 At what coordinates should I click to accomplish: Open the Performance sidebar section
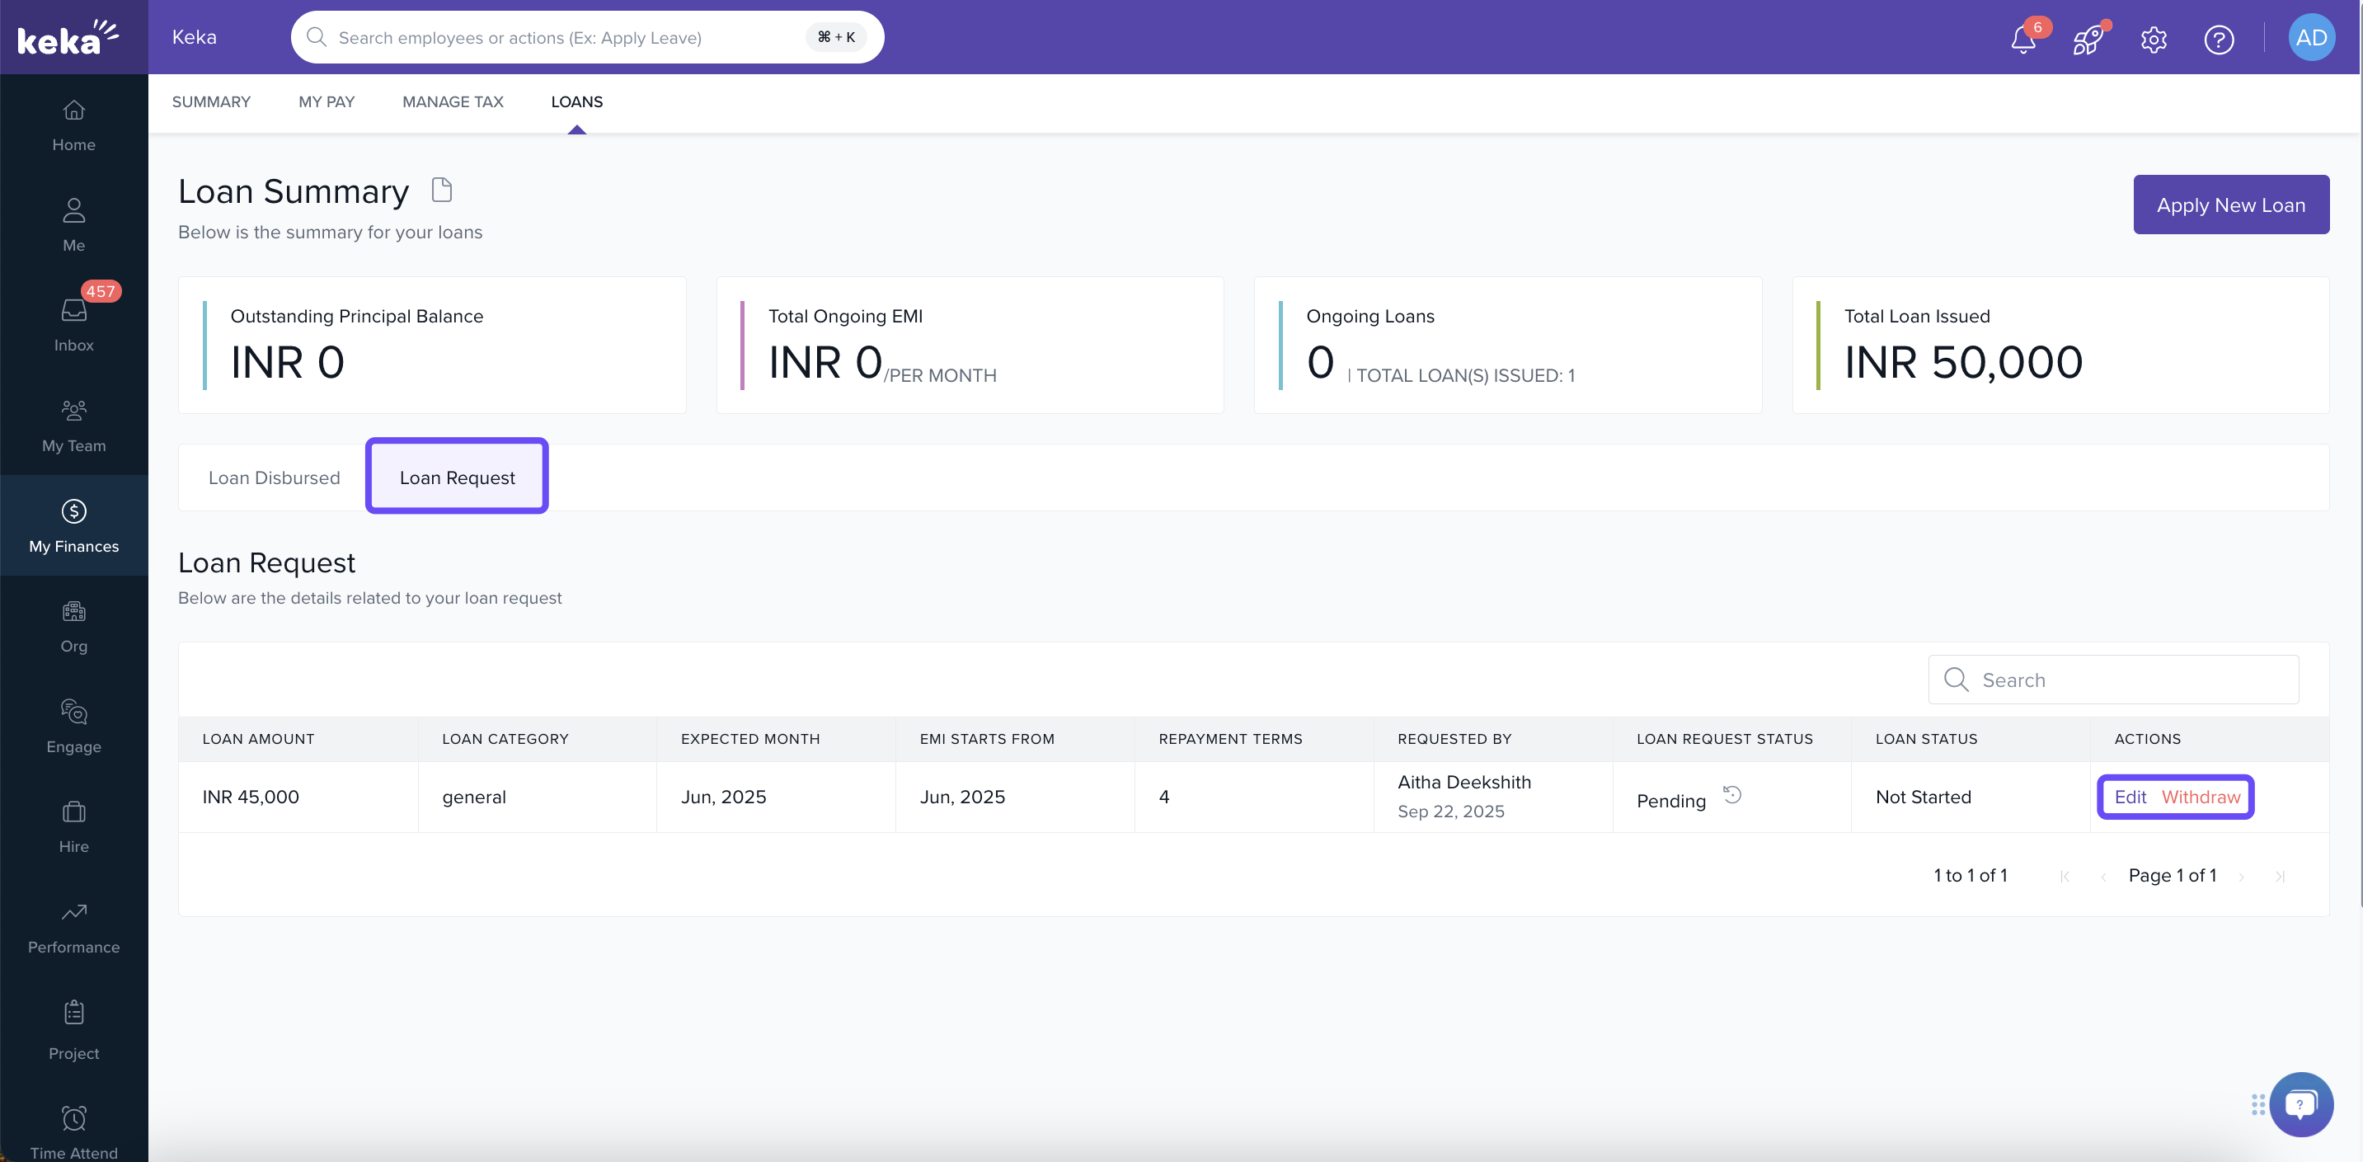[73, 926]
